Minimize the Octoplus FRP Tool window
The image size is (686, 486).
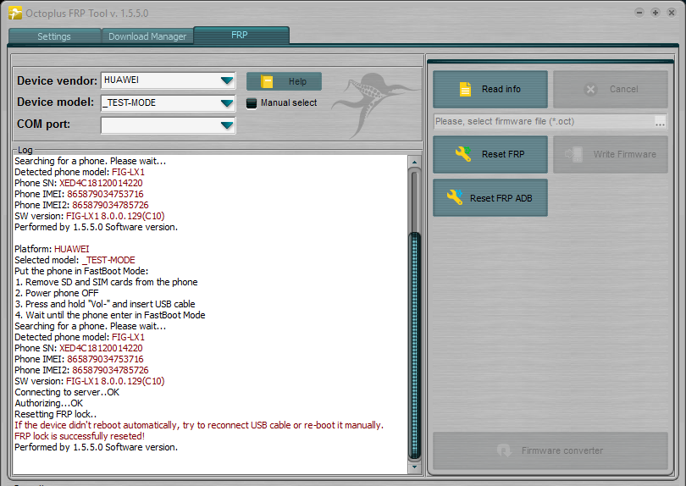point(639,12)
